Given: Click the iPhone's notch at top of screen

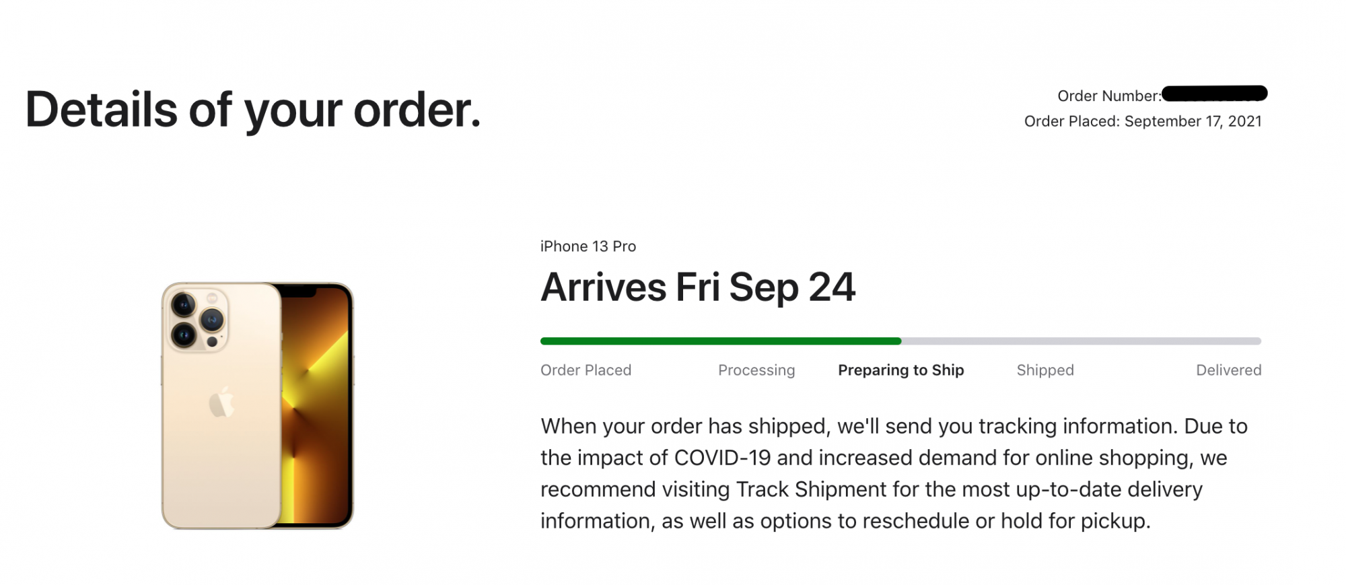Looking at the screenshot, I should (297, 291).
